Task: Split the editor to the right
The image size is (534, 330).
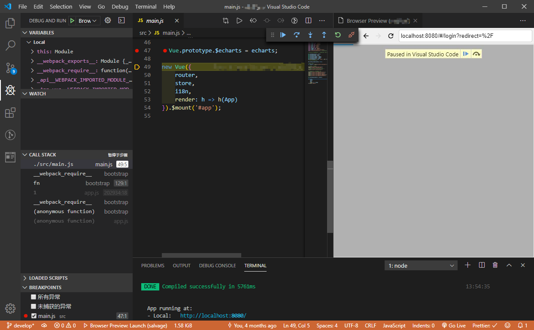Action: tap(308, 21)
